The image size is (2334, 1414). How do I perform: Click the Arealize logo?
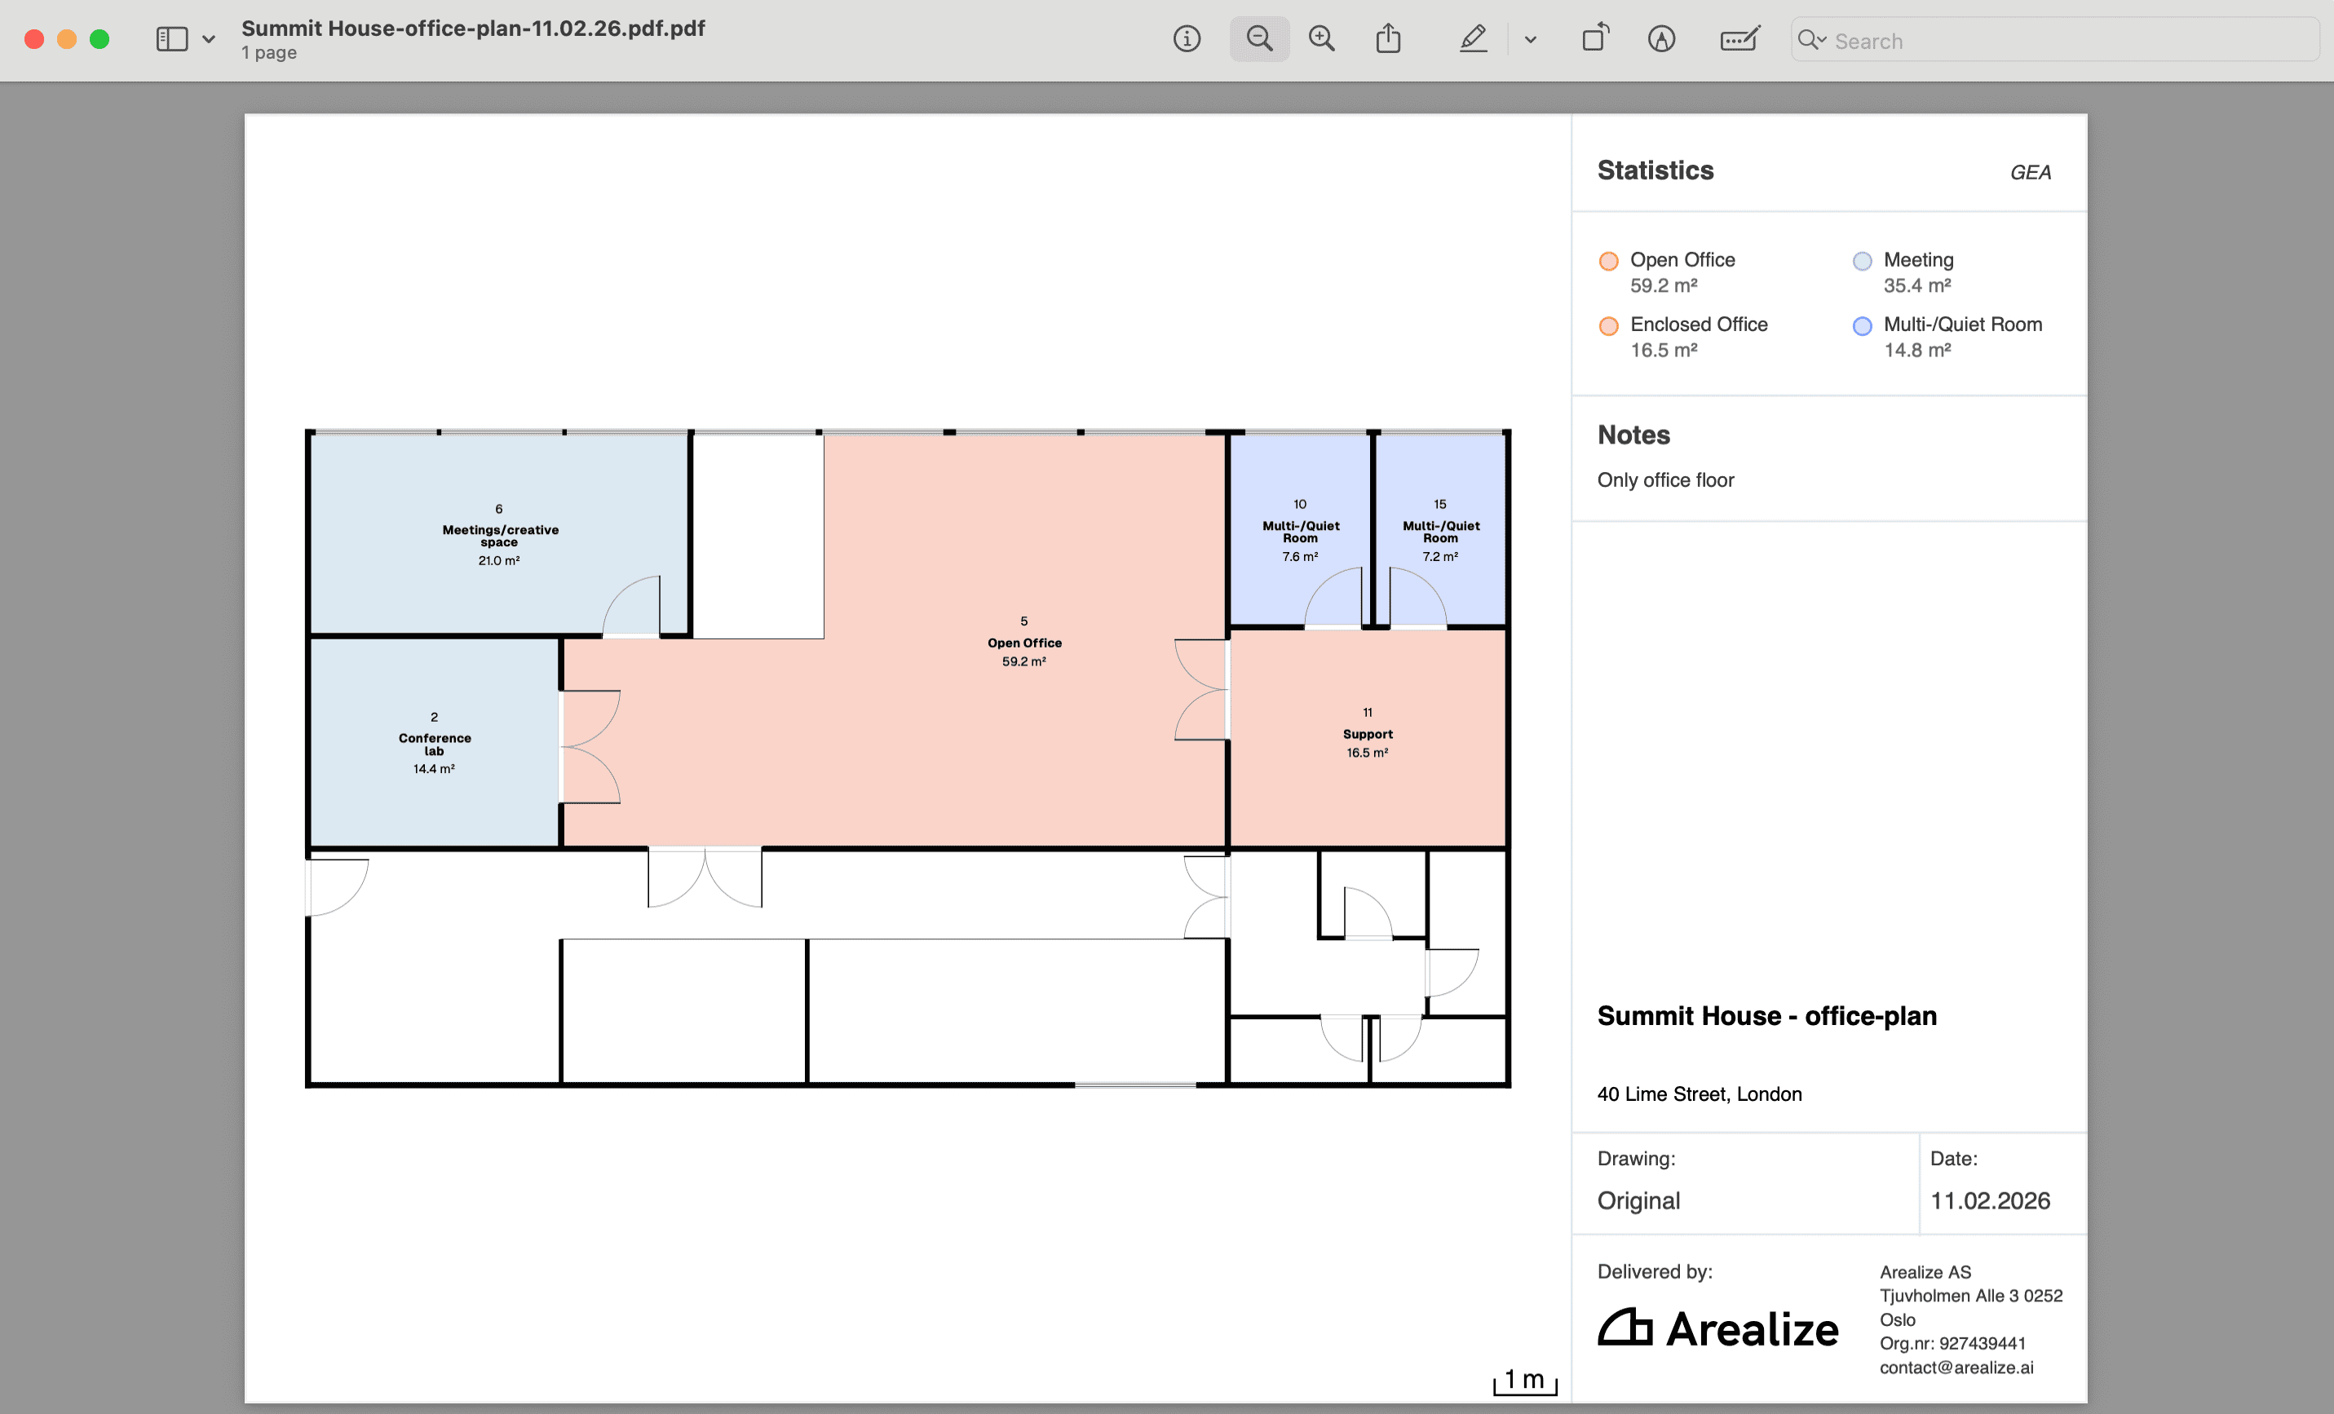click(x=1717, y=1328)
